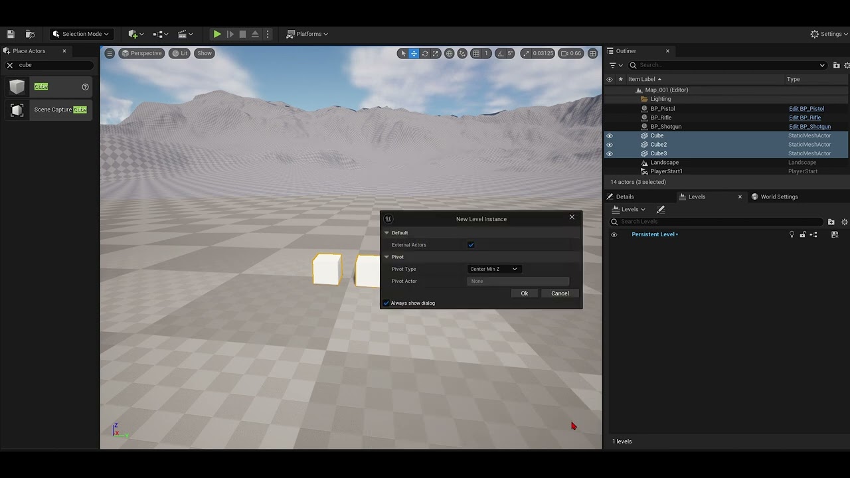Activate the Rotate gizmo tool
850x478 pixels.
pos(425,53)
